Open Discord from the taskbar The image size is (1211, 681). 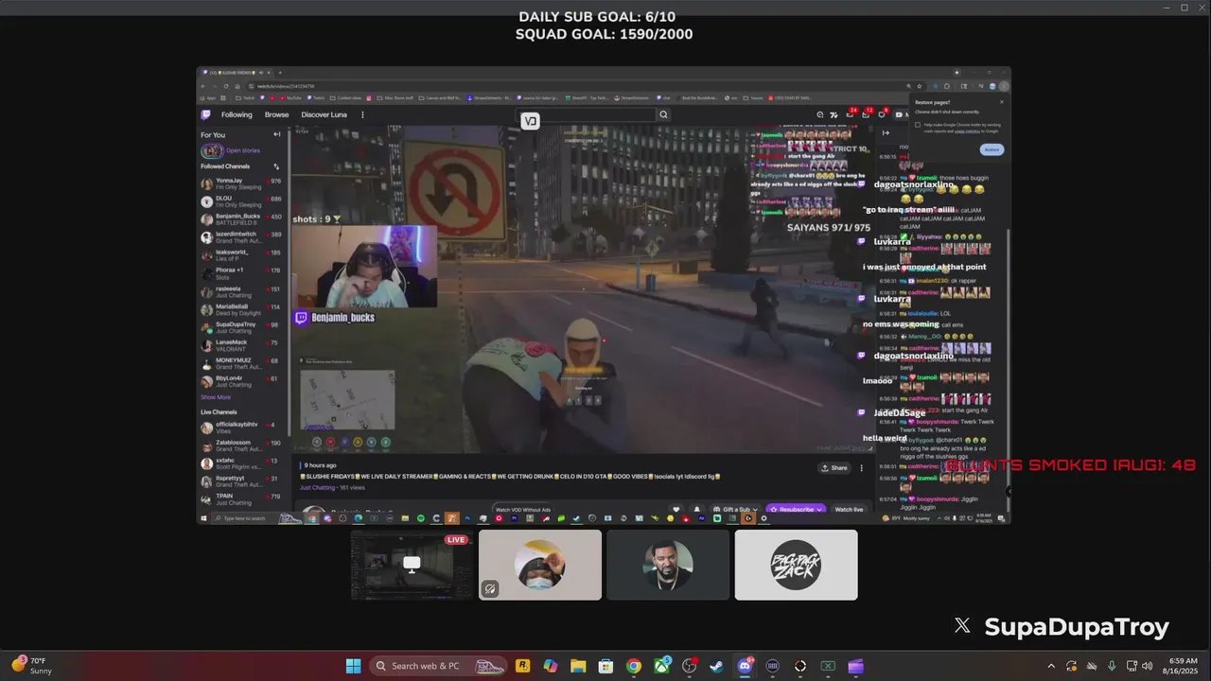point(745,666)
